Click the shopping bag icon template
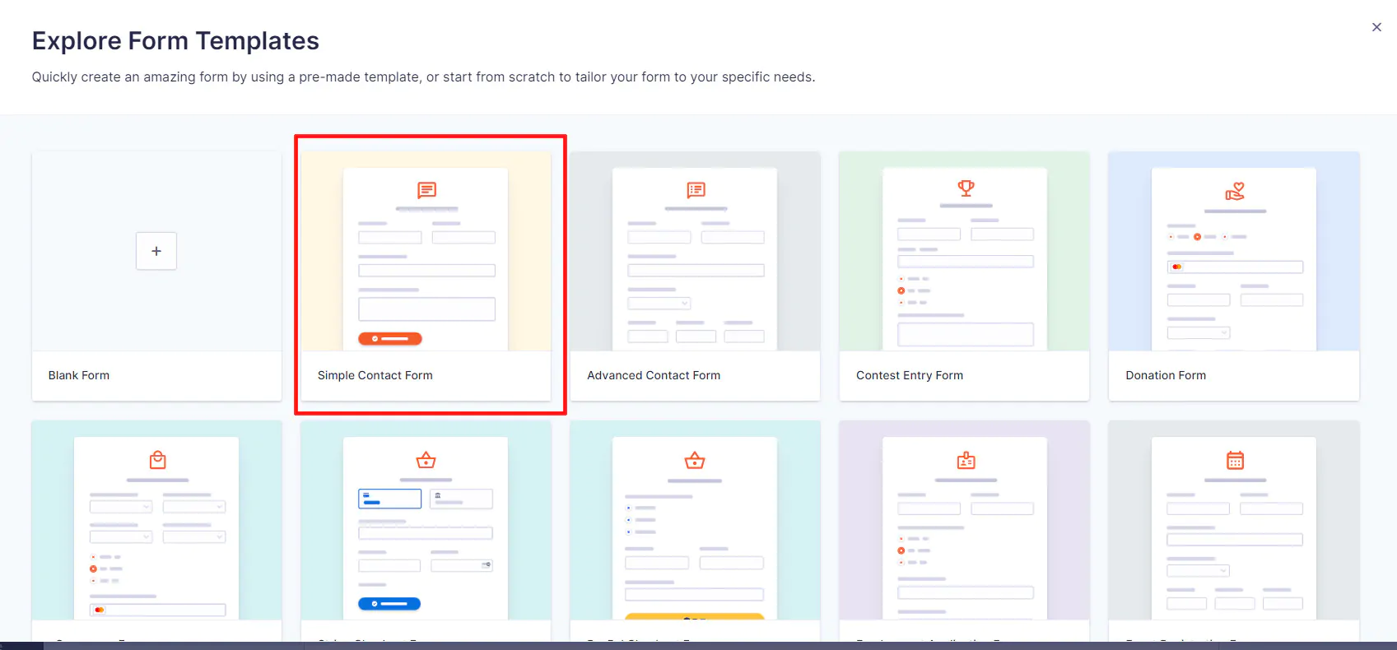1397x650 pixels. [x=157, y=460]
